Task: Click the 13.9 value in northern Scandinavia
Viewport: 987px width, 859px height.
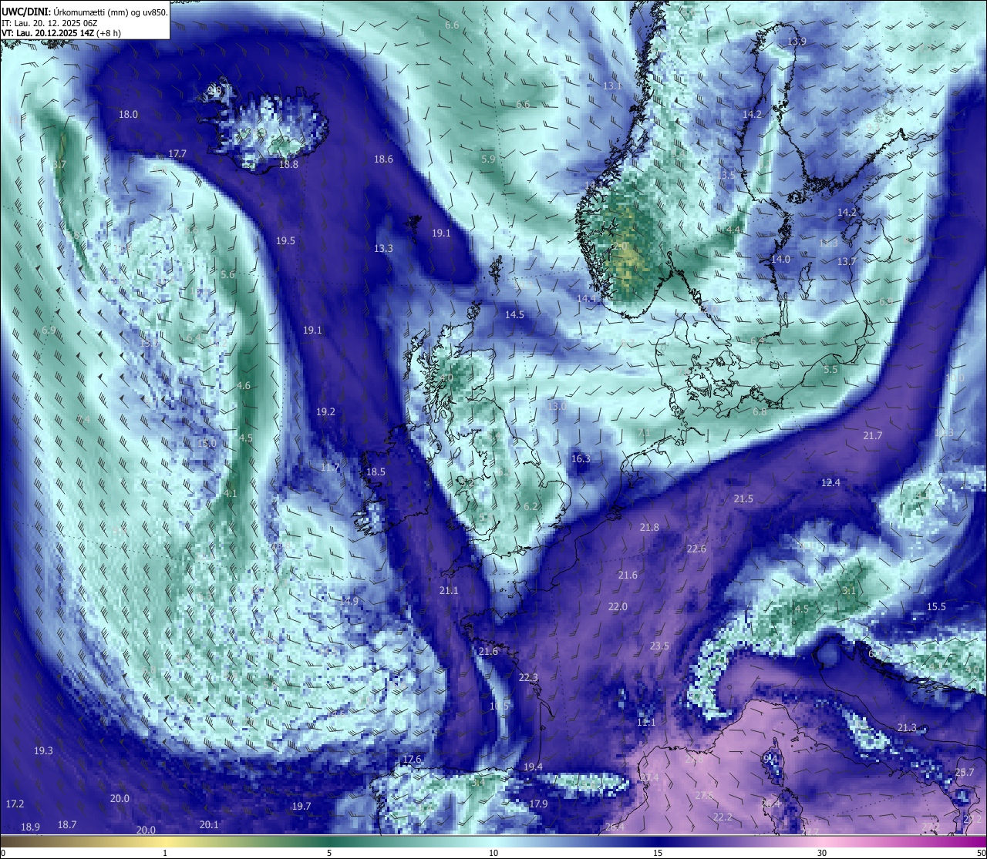Action: click(x=797, y=42)
